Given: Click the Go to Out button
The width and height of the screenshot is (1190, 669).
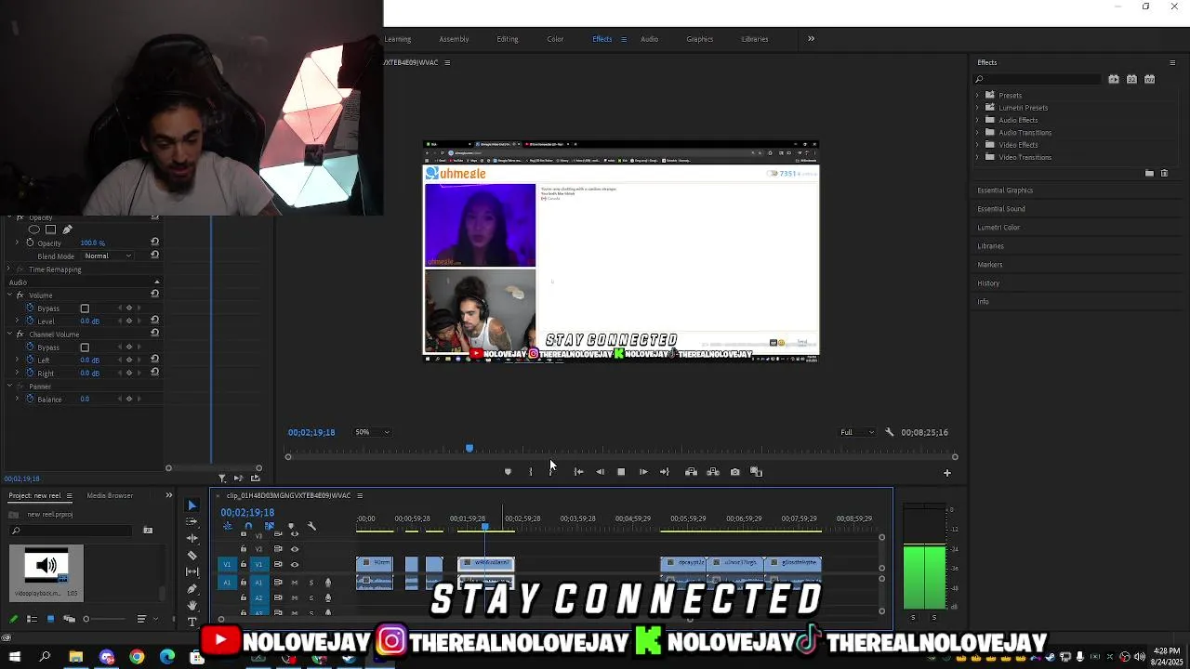Looking at the screenshot, I should (665, 472).
